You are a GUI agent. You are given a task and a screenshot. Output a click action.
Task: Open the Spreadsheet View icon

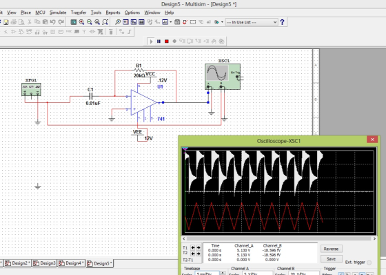click(141, 22)
